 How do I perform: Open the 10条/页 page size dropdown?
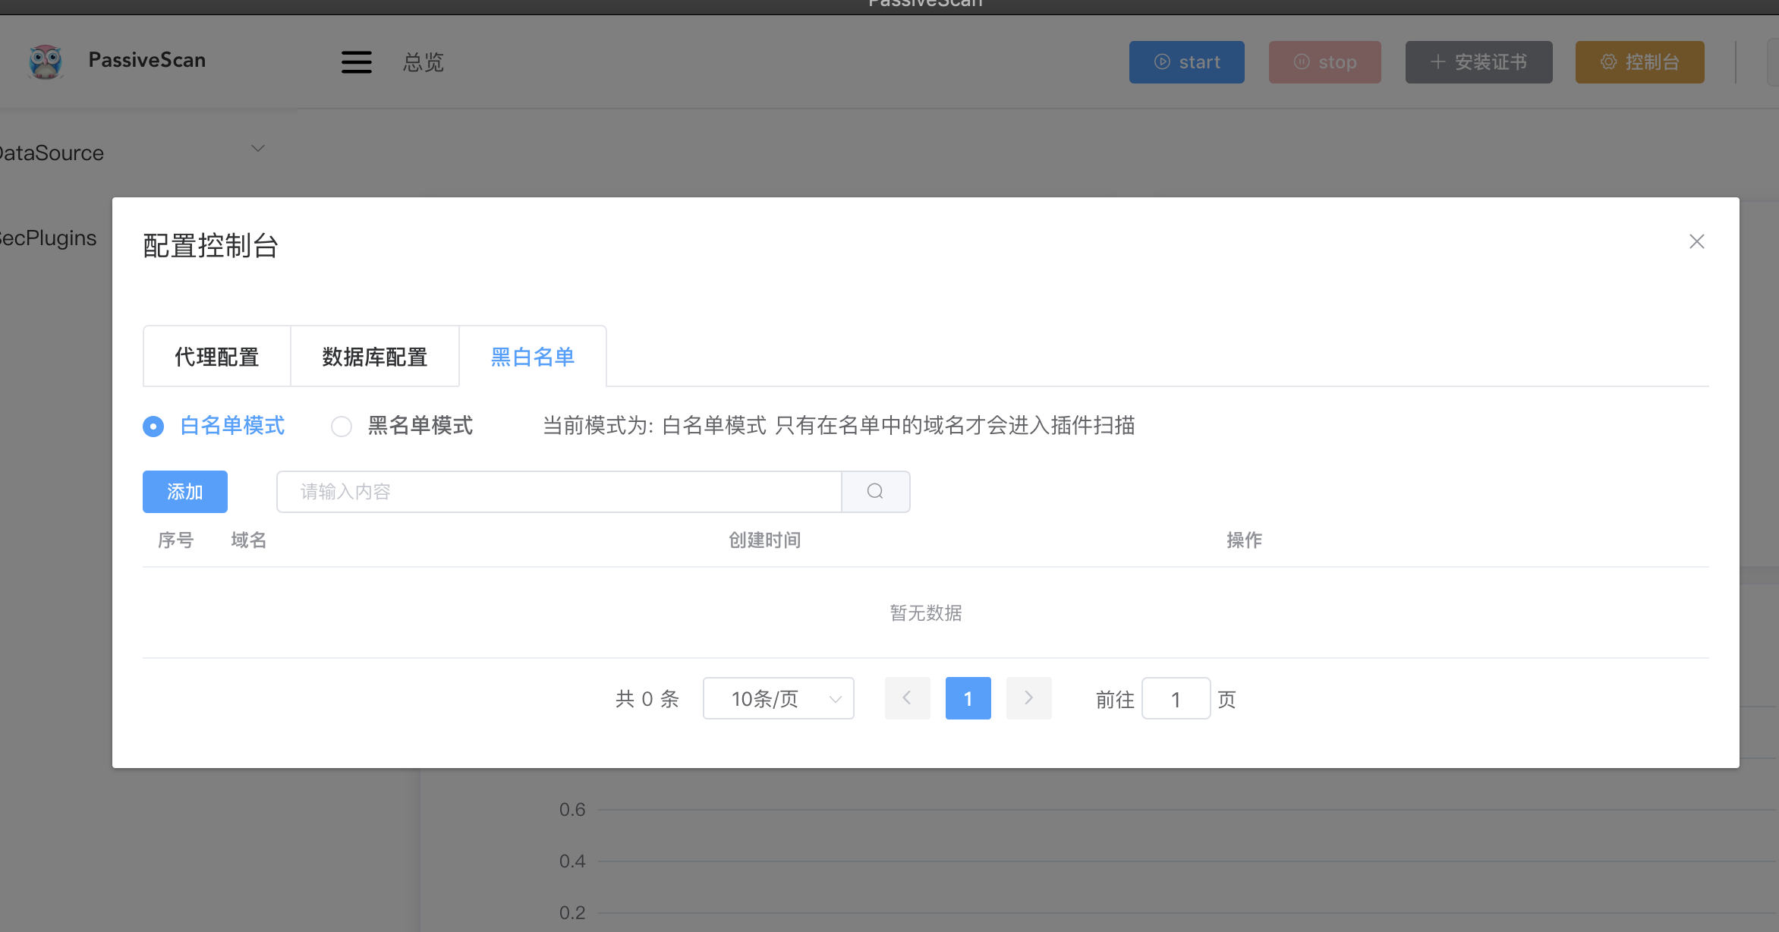coord(778,698)
